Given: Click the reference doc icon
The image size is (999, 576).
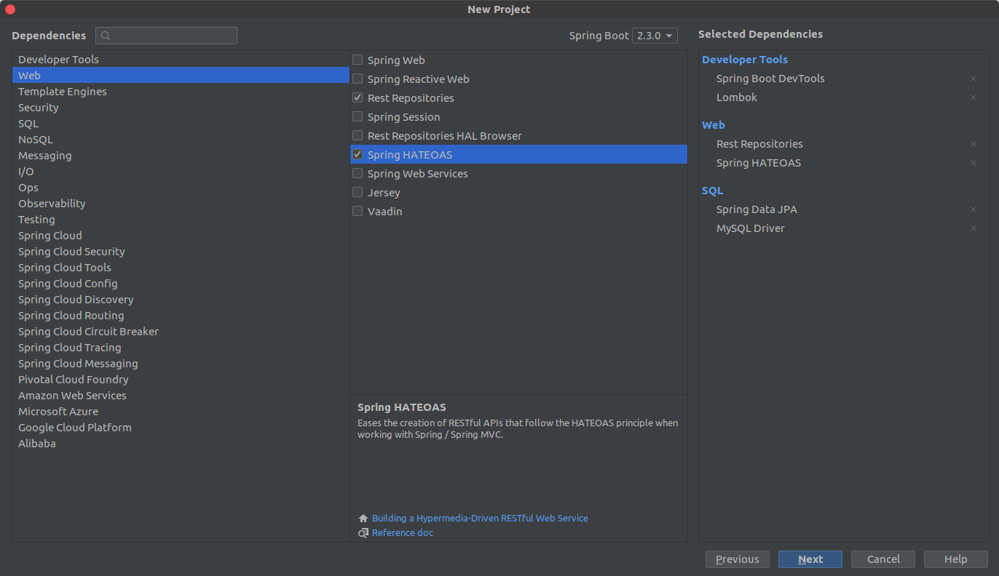Looking at the screenshot, I should (x=363, y=533).
